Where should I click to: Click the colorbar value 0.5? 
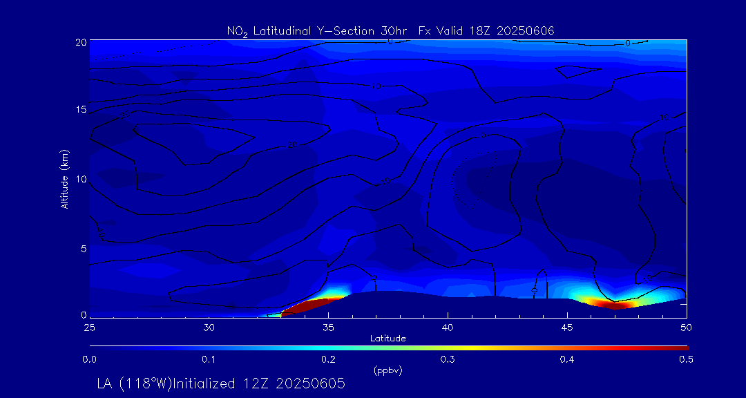point(686,360)
